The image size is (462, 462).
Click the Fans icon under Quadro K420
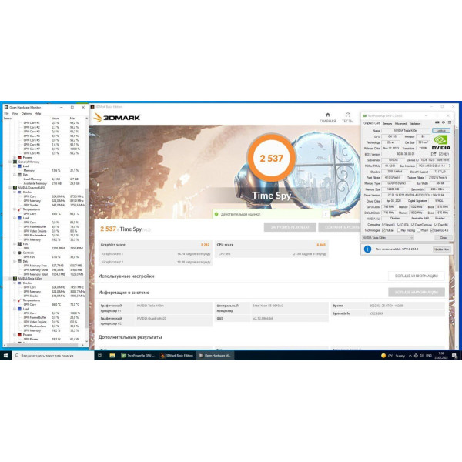(x=19, y=244)
